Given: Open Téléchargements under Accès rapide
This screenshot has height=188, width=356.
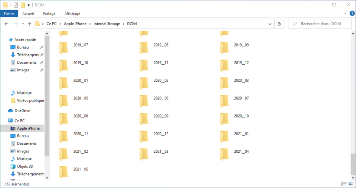Looking at the screenshot, I should [28, 55].
